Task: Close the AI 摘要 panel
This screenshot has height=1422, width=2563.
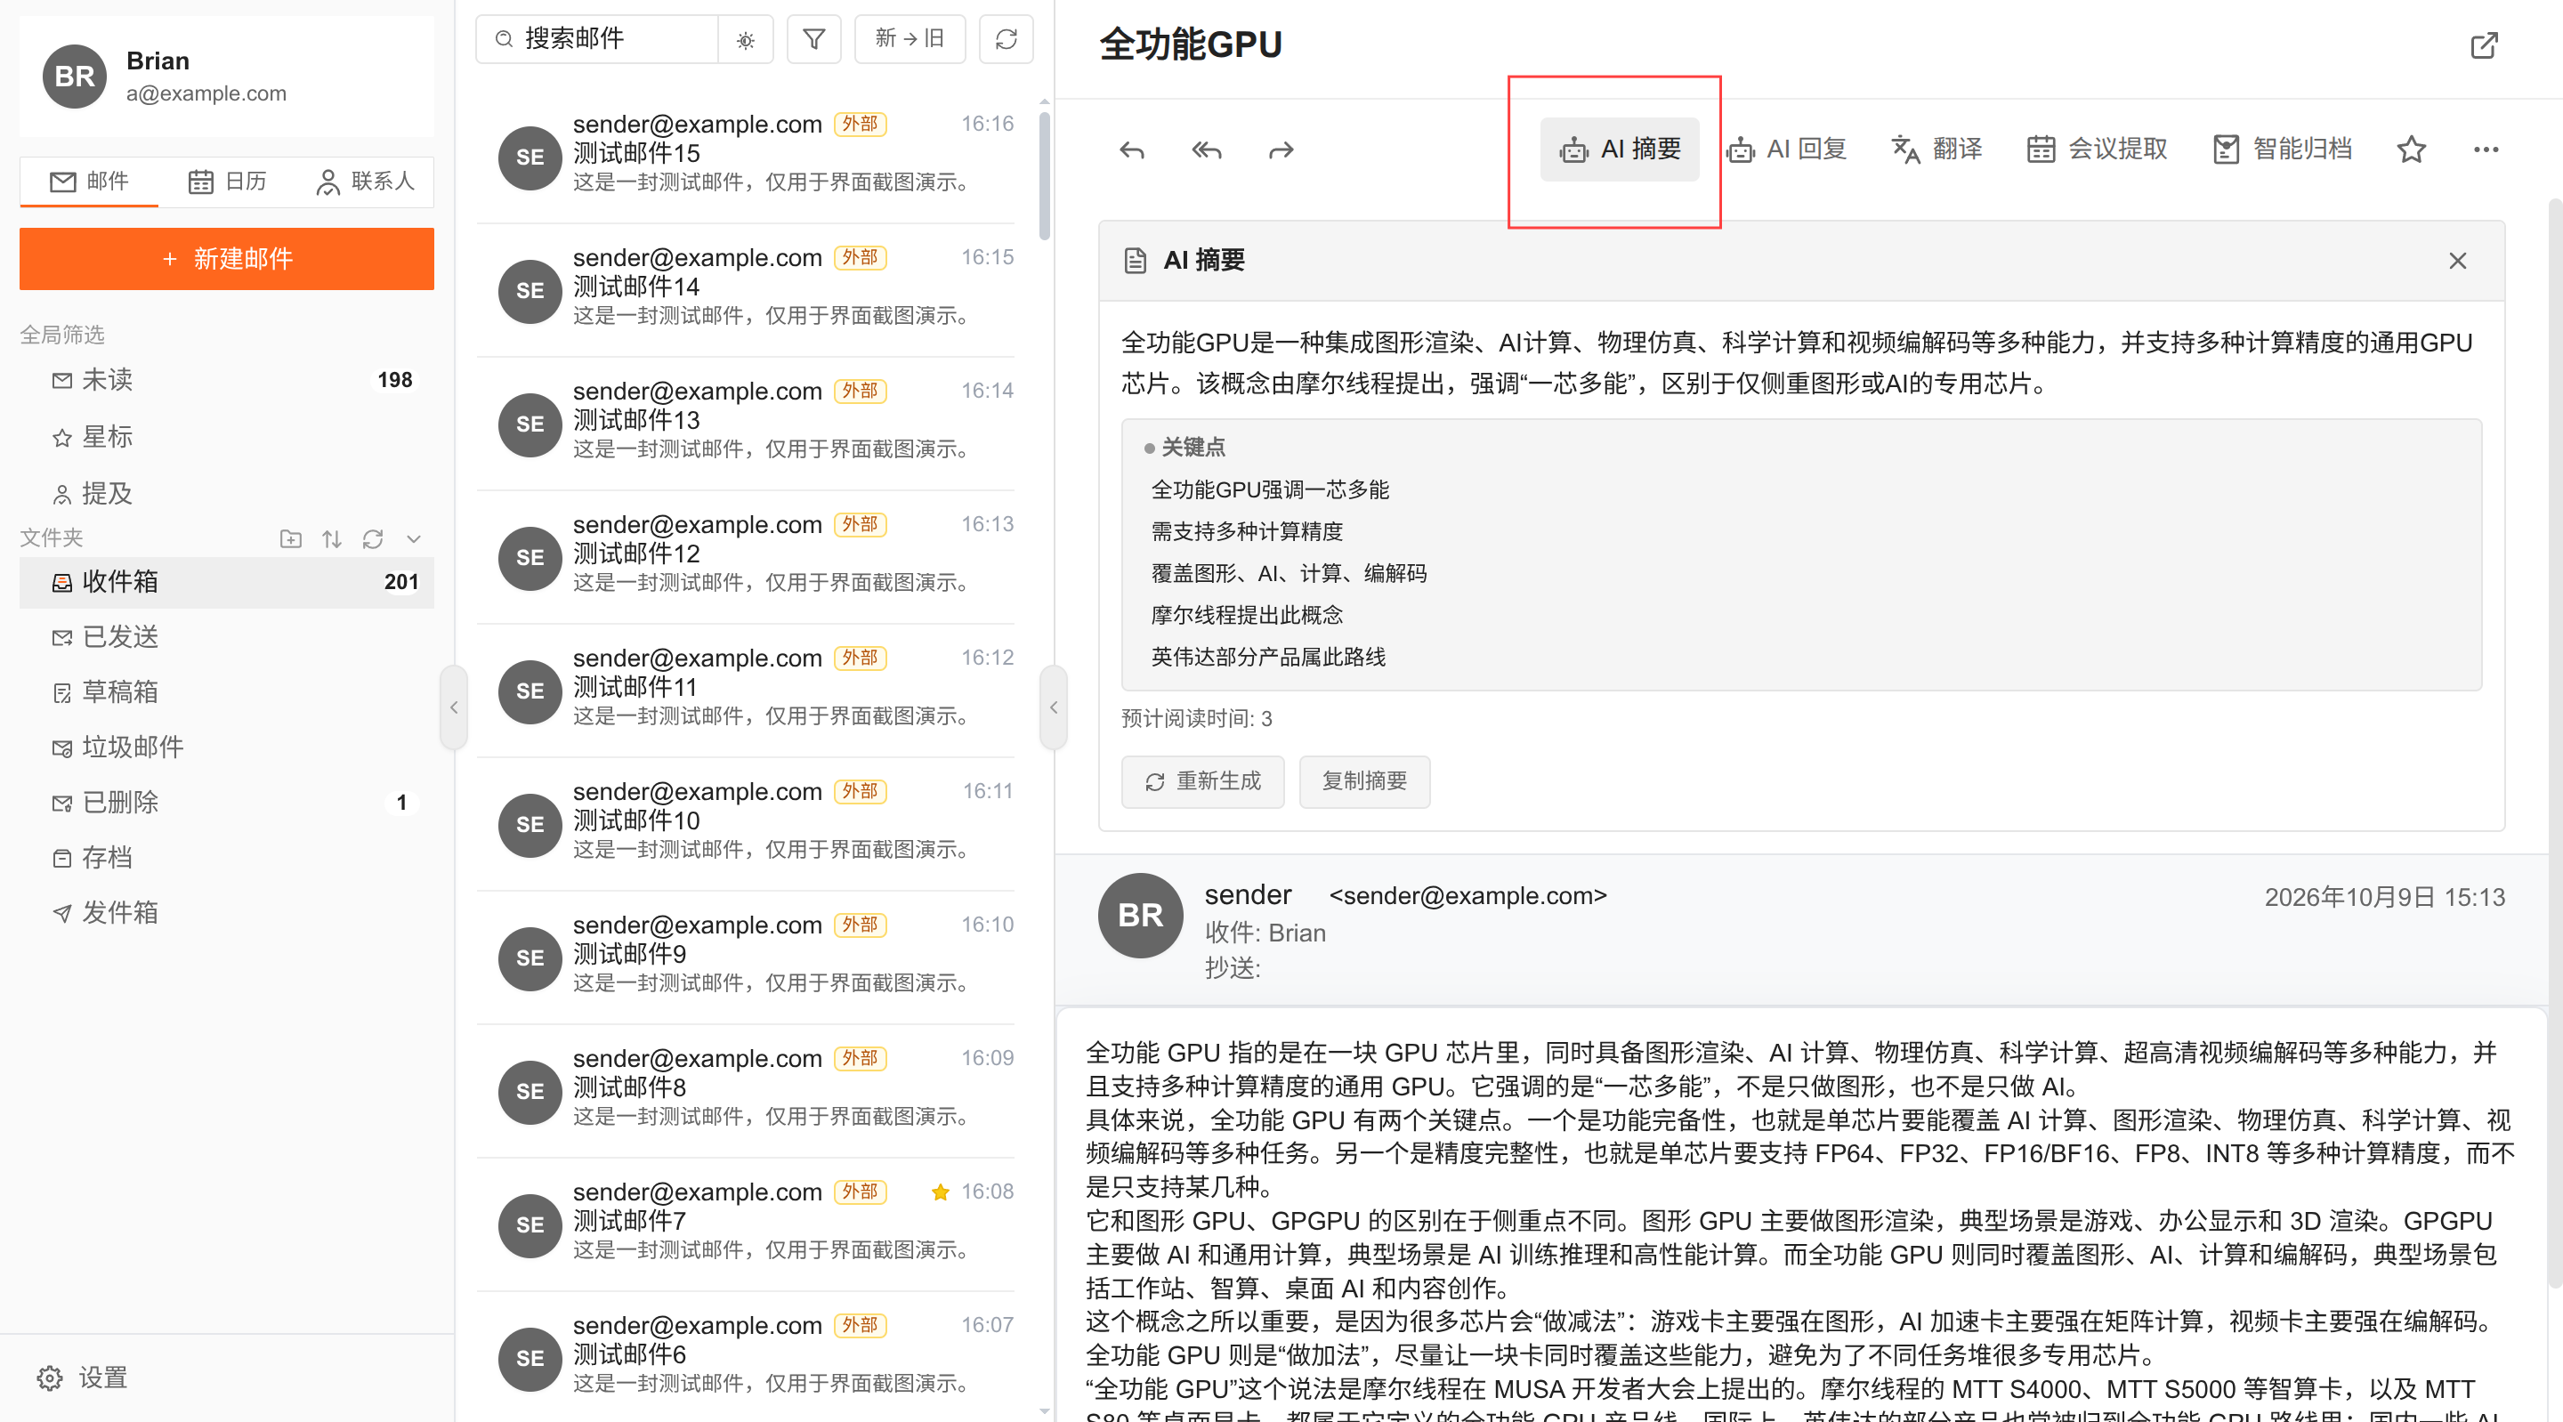Action: [x=2457, y=261]
